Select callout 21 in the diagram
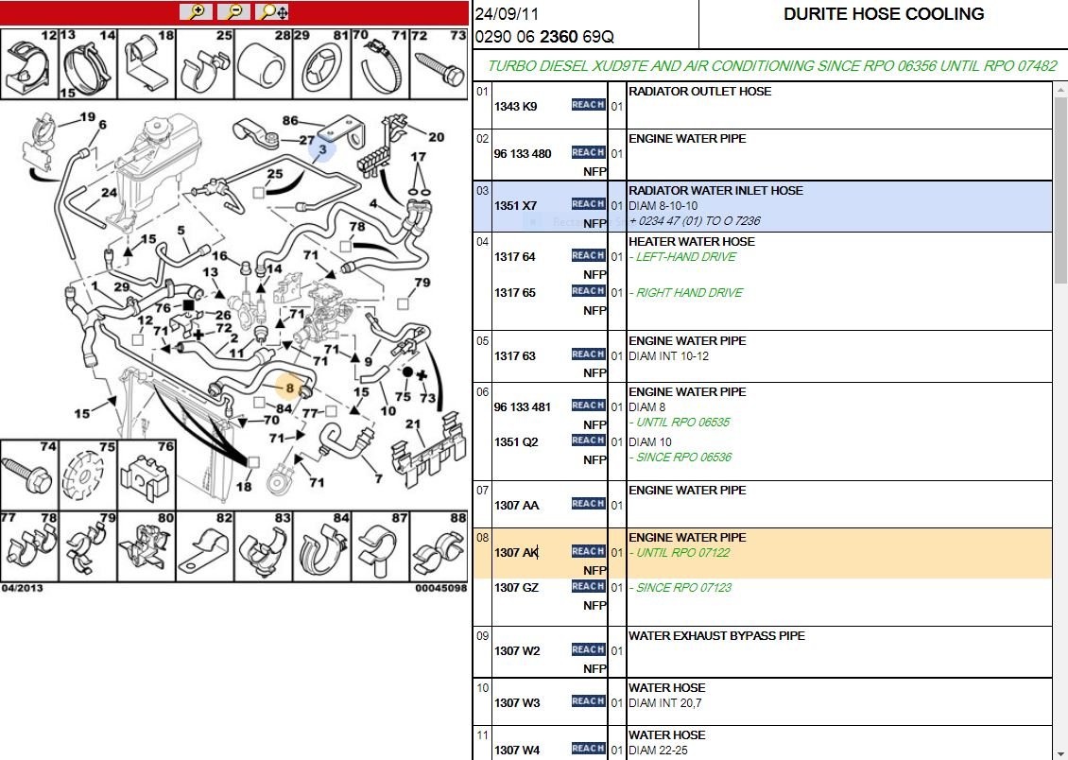Image resolution: width=1068 pixels, height=760 pixels. tap(413, 424)
